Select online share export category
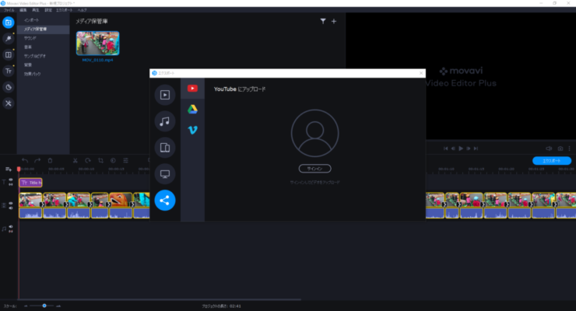This screenshot has height=311, width=576. click(x=165, y=201)
